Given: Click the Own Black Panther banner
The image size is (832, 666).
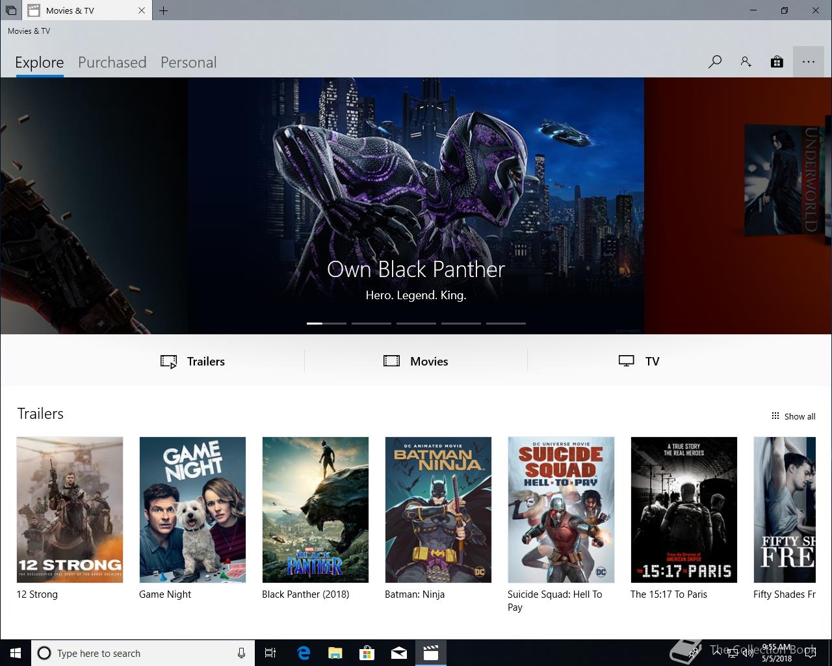Looking at the screenshot, I should (416, 206).
